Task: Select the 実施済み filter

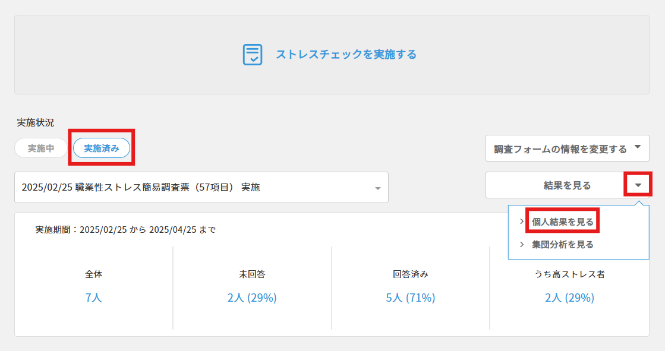Action: (101, 148)
